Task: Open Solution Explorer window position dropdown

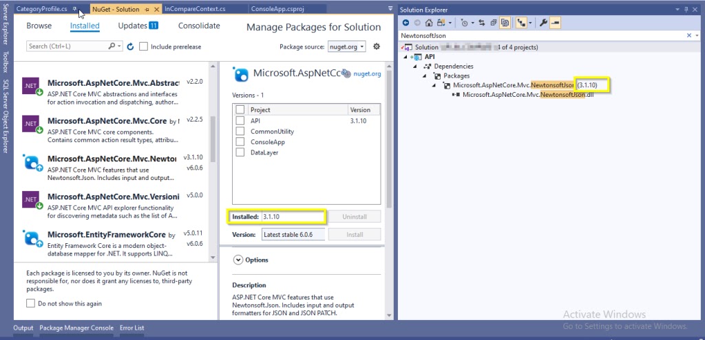Action: (678, 10)
